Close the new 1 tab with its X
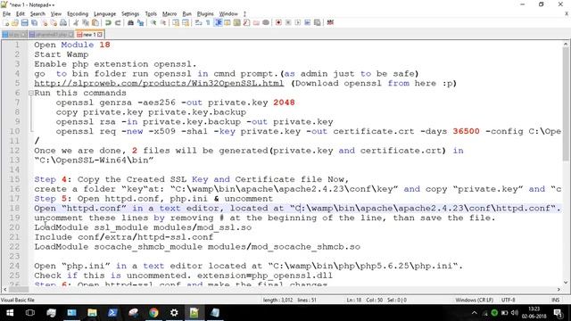The width and height of the screenshot is (571, 321). (x=100, y=35)
